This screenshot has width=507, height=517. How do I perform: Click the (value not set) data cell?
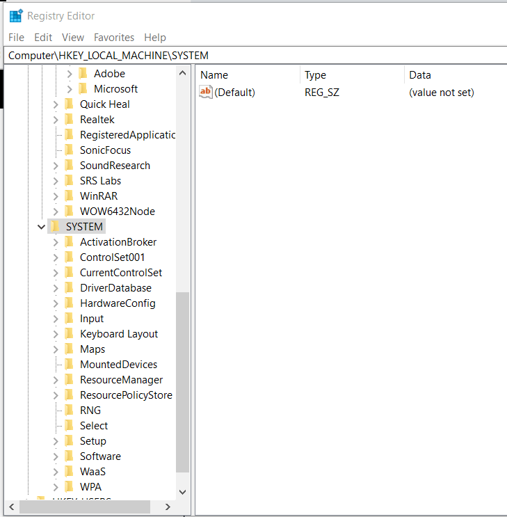tap(442, 93)
